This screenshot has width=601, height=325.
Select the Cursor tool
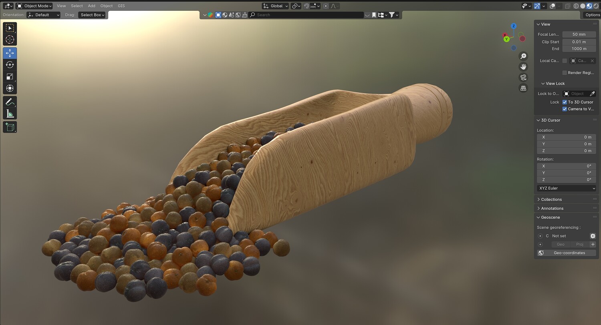pyautogui.click(x=10, y=40)
